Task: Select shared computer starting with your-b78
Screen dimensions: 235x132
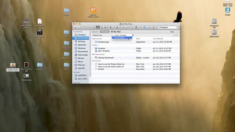Action: pyautogui.click(x=82, y=79)
